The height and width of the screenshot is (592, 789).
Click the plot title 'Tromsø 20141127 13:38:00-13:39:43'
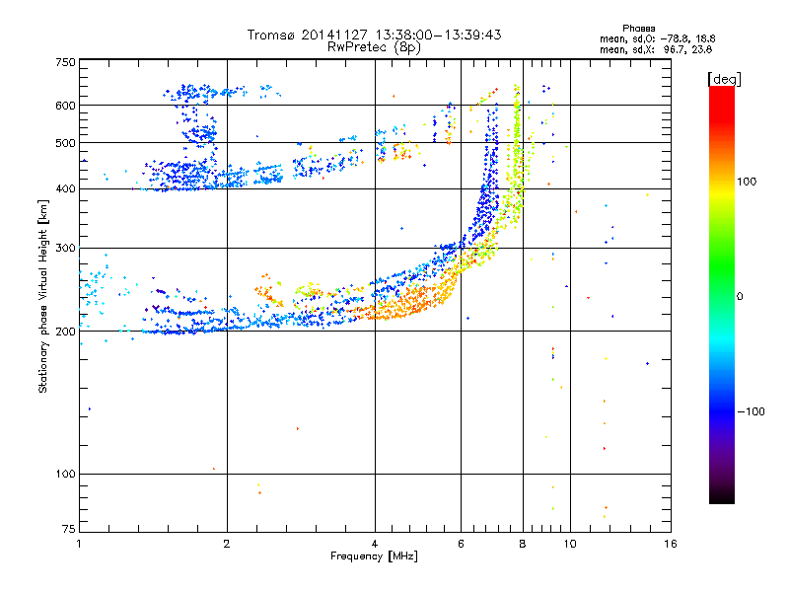tap(374, 35)
